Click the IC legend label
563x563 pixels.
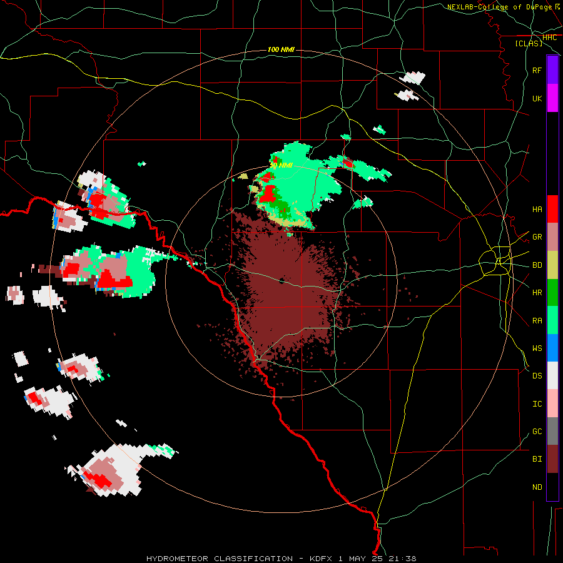537,404
